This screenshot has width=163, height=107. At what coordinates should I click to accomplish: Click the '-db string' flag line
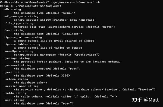12,9
